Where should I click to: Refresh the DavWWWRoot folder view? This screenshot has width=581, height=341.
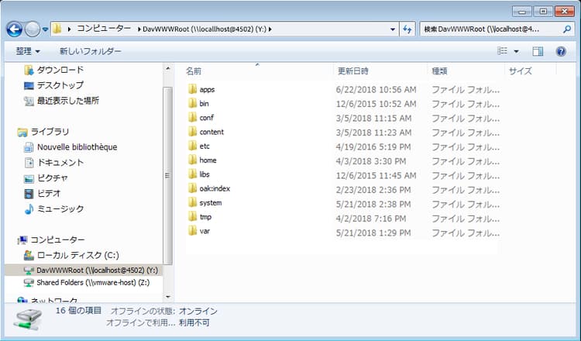point(407,29)
